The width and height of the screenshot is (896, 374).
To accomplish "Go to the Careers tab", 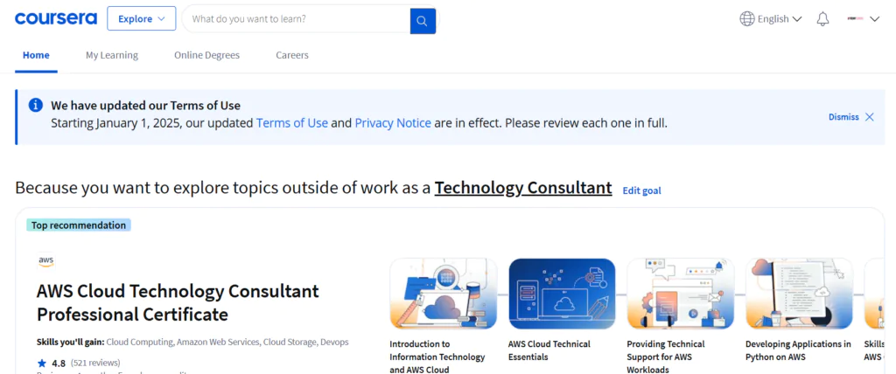I will point(292,55).
